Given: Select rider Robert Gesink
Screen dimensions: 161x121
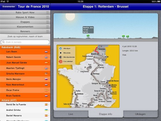Looking at the screenshot, I should 25,57.
